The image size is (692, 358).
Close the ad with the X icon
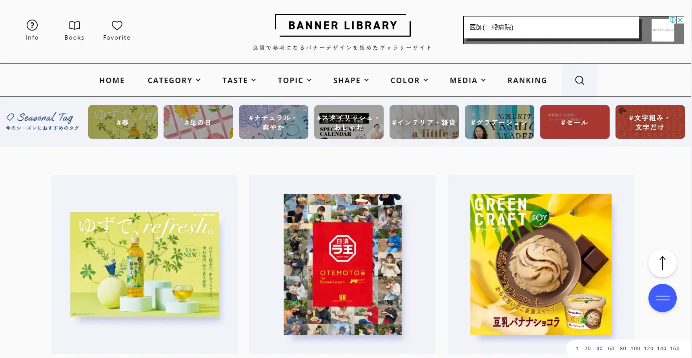680,20
